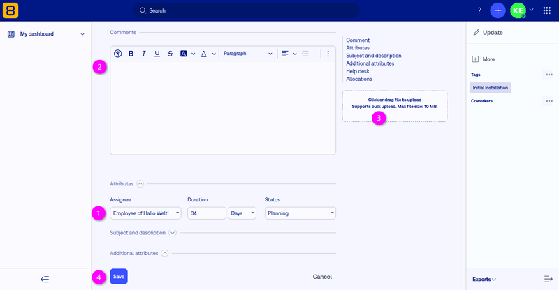Click the font color A icon

point(203,54)
